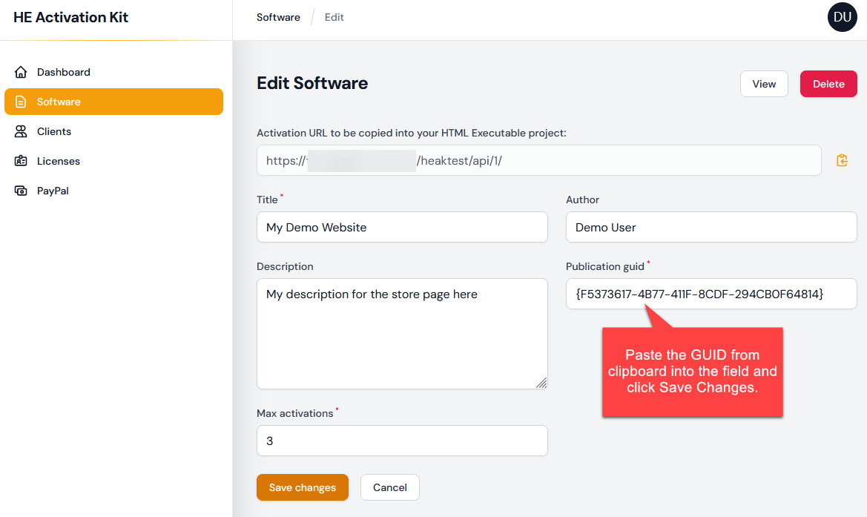Select the Max activations input

point(401,441)
